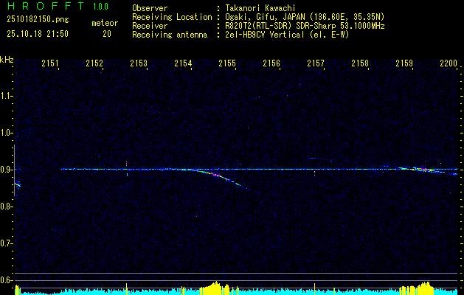Image resolution: width=464 pixels, height=295 pixels.
Task: Click the 2151 time axis marker
Action: point(50,64)
